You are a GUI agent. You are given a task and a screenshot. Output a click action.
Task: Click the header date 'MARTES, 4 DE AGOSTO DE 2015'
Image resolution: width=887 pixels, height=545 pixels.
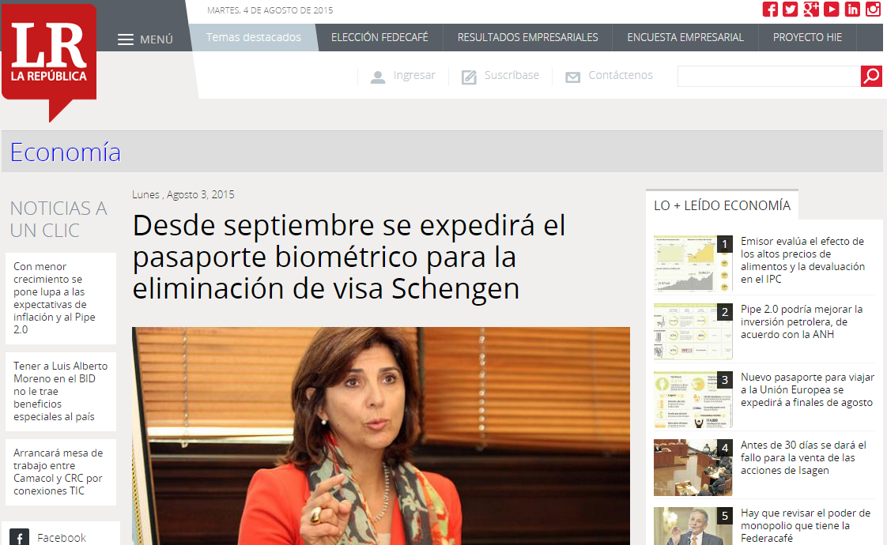click(270, 10)
